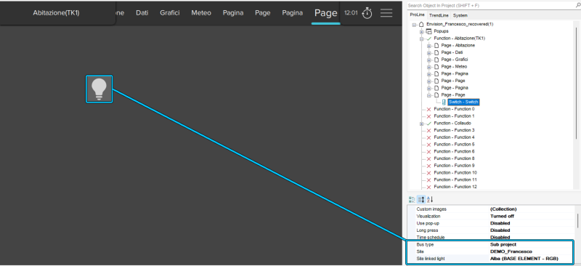Switch to the System tab

(460, 15)
